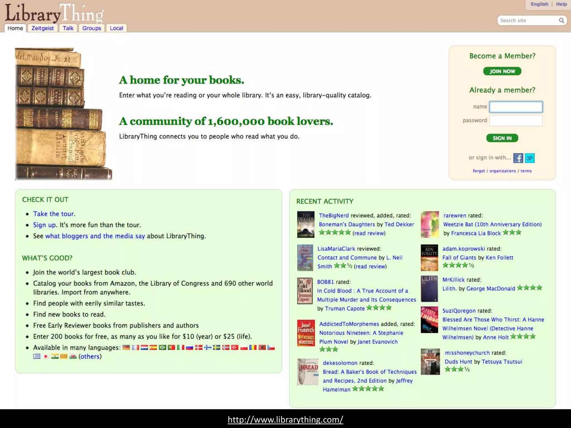
Task: Open the Lilith book cover thumbnail
Action: coord(429,289)
